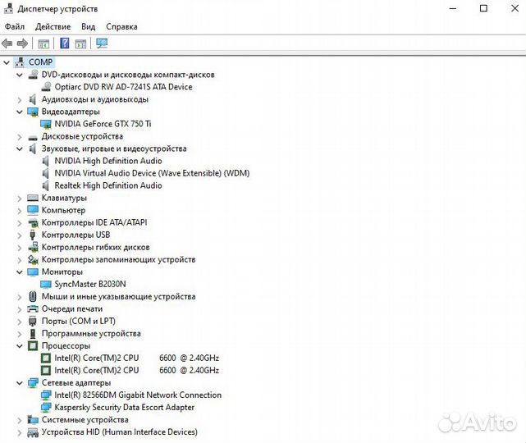This screenshot has width=526, height=443.
Task: Click the Optiarc DVD RW drive icon
Action: pos(46,87)
